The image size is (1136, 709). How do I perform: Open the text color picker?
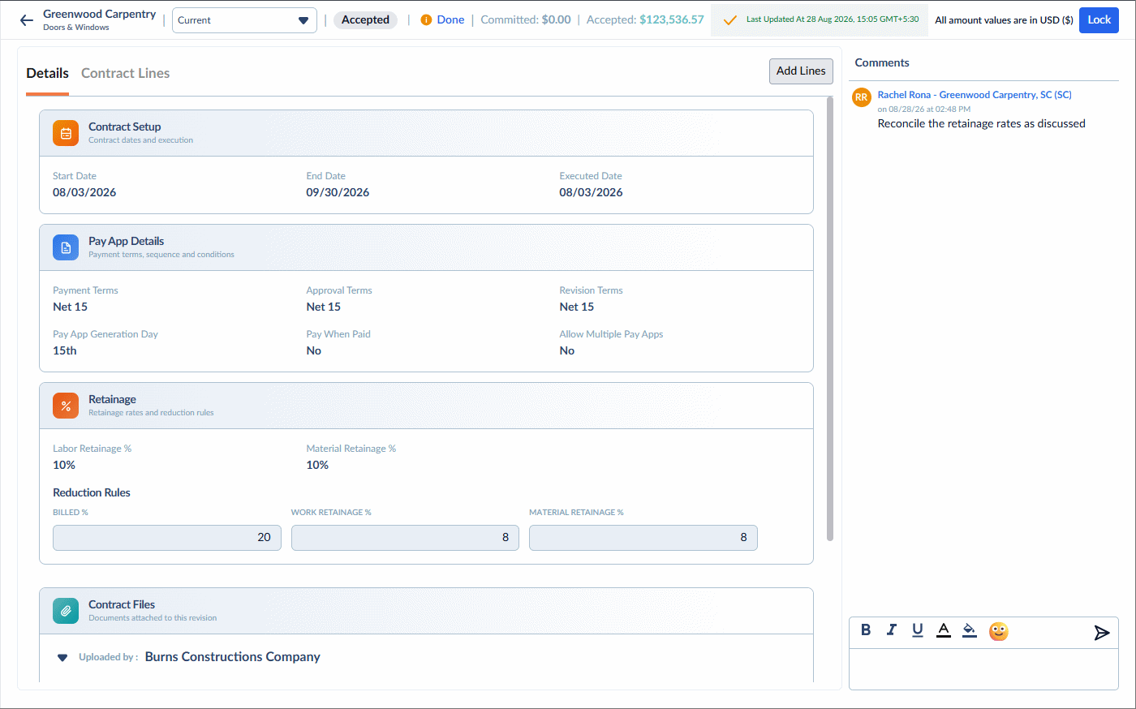(944, 630)
